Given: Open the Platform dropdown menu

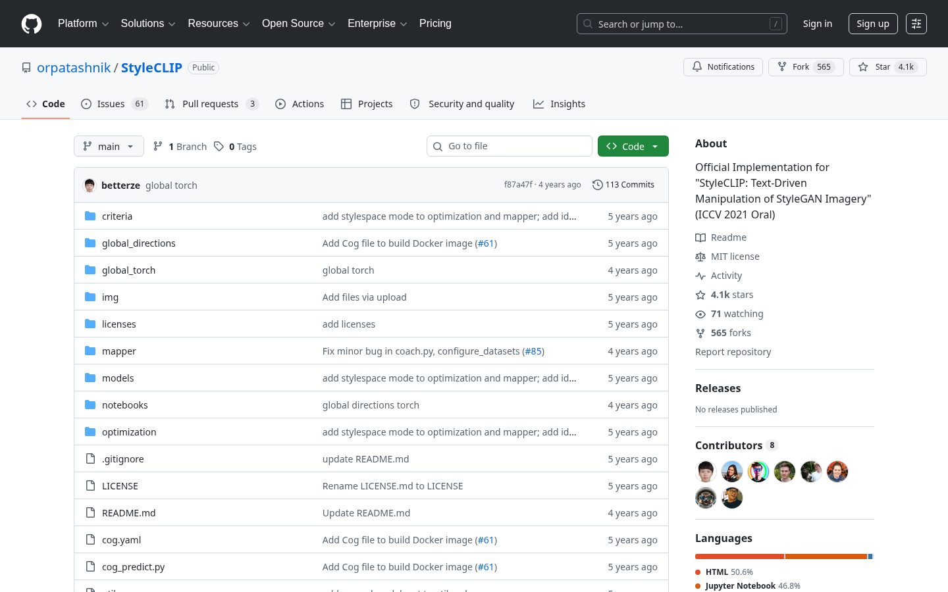Looking at the screenshot, I should 84,24.
